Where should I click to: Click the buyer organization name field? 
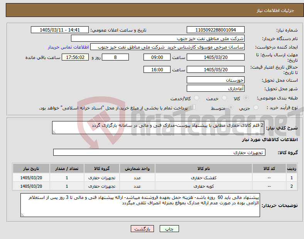pos(158,38)
